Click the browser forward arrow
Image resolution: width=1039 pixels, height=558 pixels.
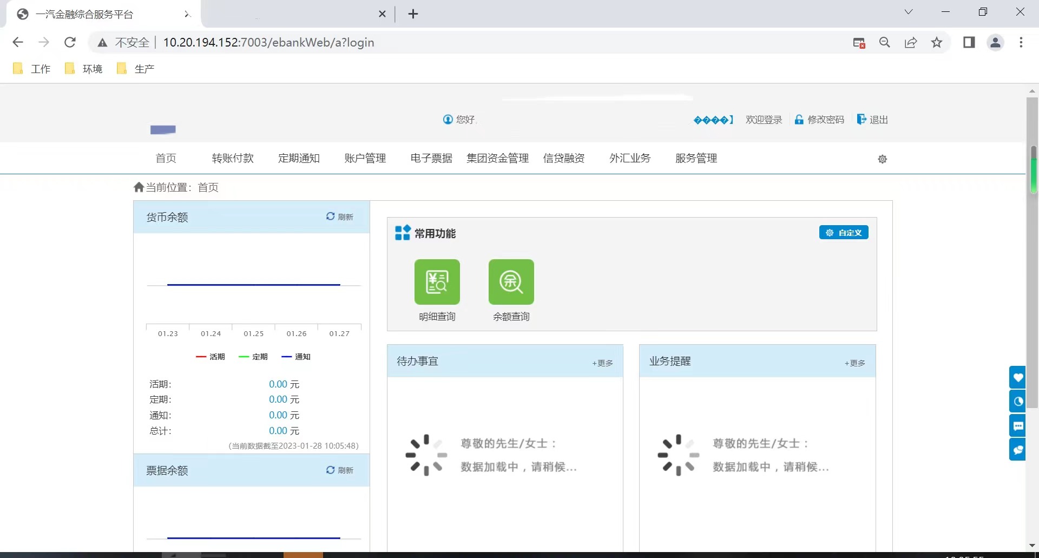[44, 42]
